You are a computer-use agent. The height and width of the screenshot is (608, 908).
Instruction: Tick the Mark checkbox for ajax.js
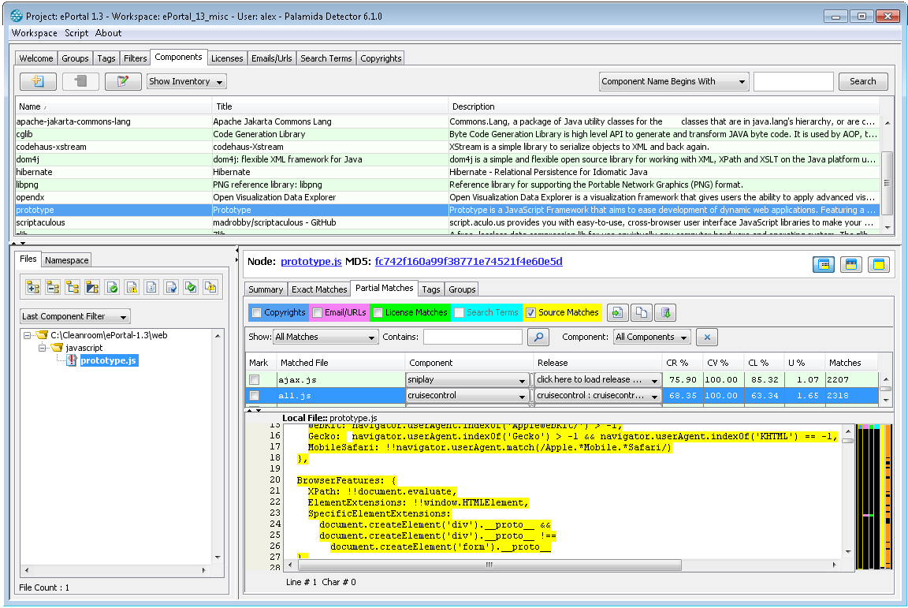255,380
